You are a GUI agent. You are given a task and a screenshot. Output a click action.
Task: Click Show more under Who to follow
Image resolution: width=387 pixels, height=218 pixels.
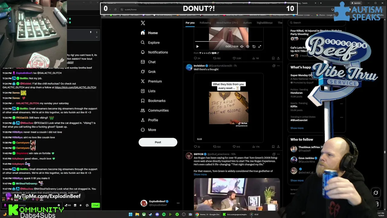[297, 180]
